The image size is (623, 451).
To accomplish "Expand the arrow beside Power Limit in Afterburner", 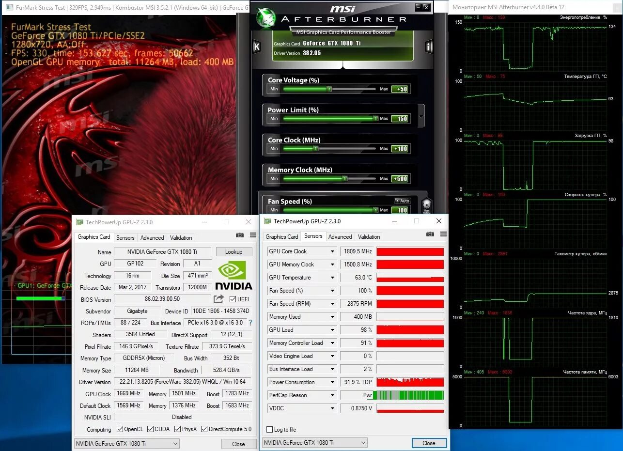I will (x=421, y=117).
